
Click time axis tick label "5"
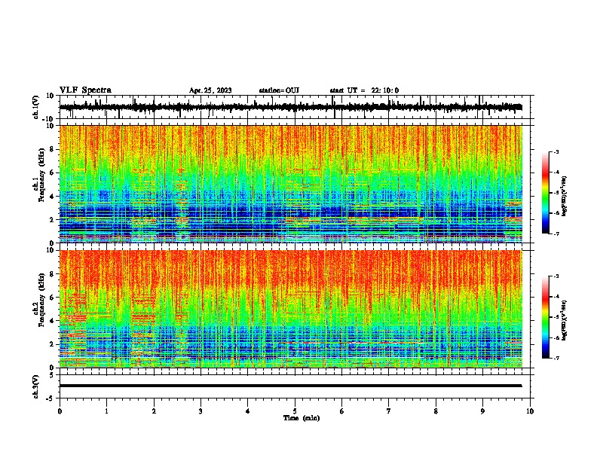(x=295, y=411)
